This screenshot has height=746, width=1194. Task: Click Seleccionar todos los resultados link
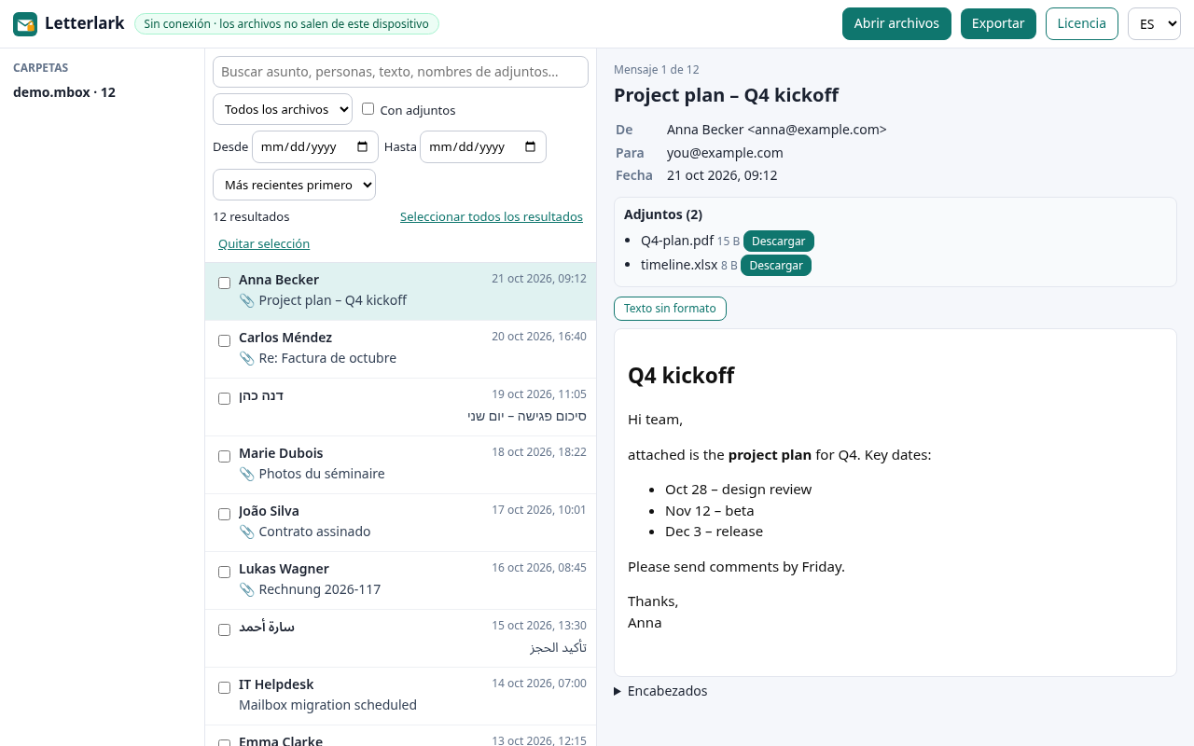[x=492, y=217]
